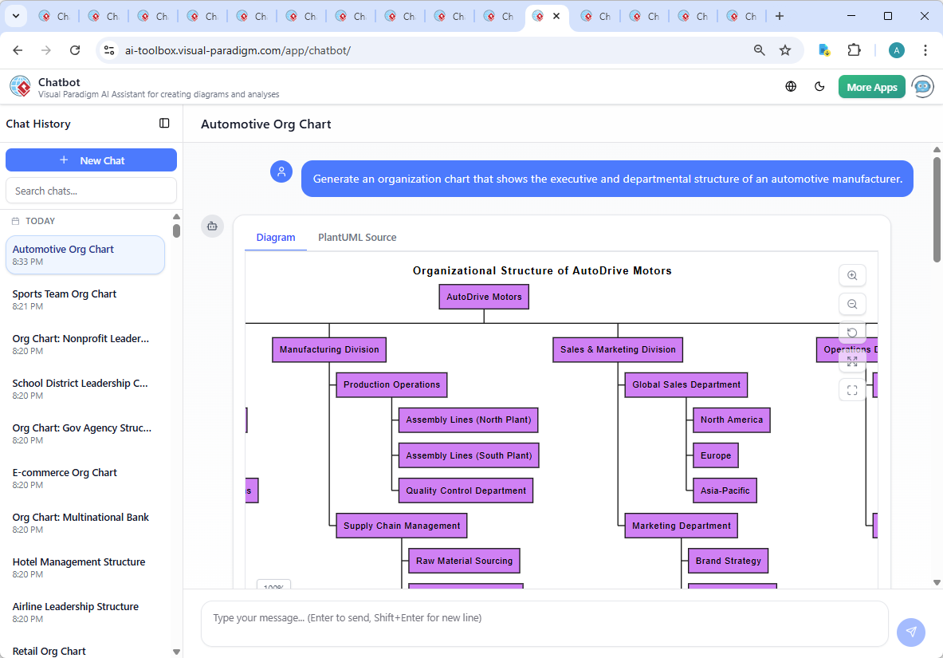Toggle browser extensions panel

(x=854, y=49)
